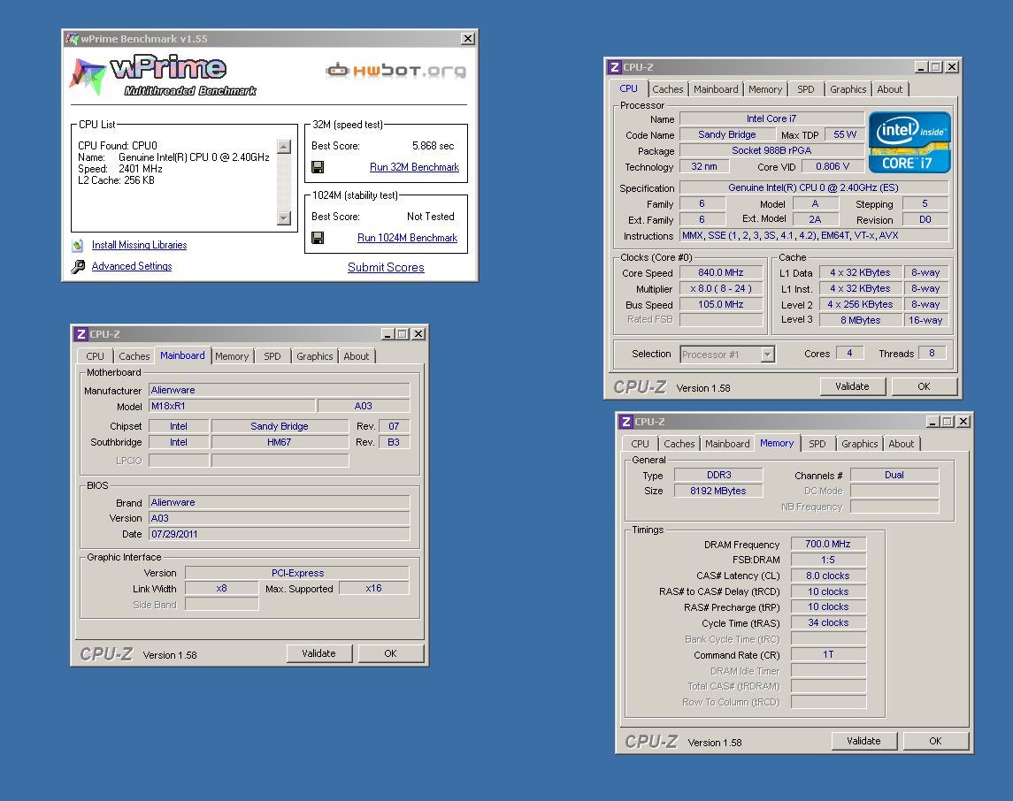Switch to SPD tab in CPU window

tap(806, 89)
